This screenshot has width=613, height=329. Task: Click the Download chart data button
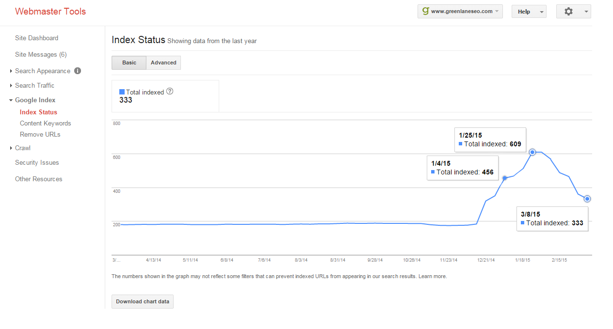click(143, 301)
